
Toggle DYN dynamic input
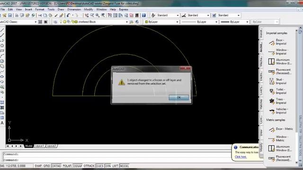[x=108, y=166]
